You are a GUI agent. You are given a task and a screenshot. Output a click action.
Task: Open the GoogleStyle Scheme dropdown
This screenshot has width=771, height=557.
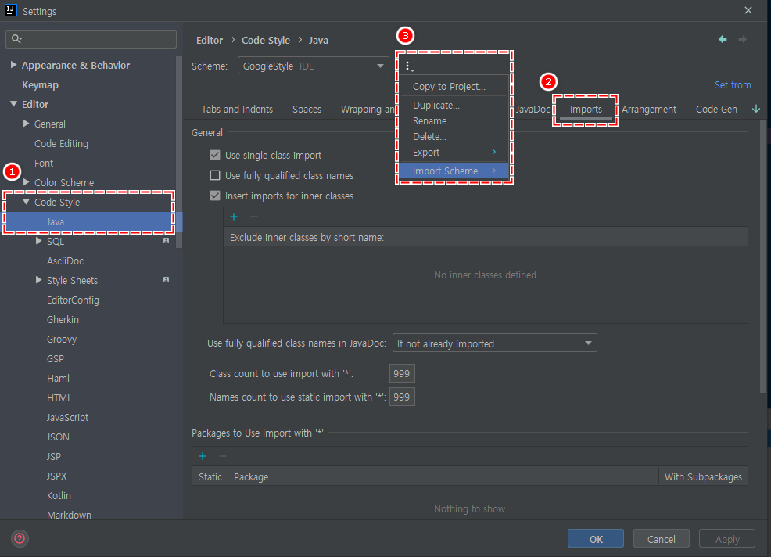click(313, 66)
